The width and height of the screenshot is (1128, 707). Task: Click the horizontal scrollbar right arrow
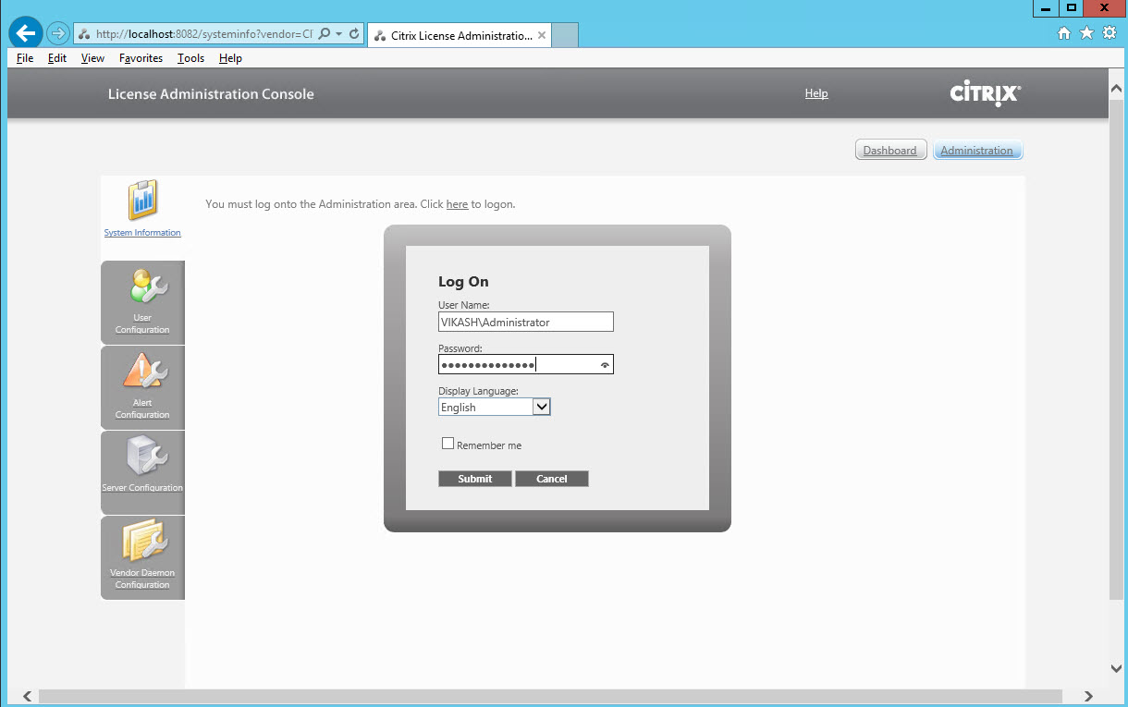pyautogui.click(x=1088, y=696)
